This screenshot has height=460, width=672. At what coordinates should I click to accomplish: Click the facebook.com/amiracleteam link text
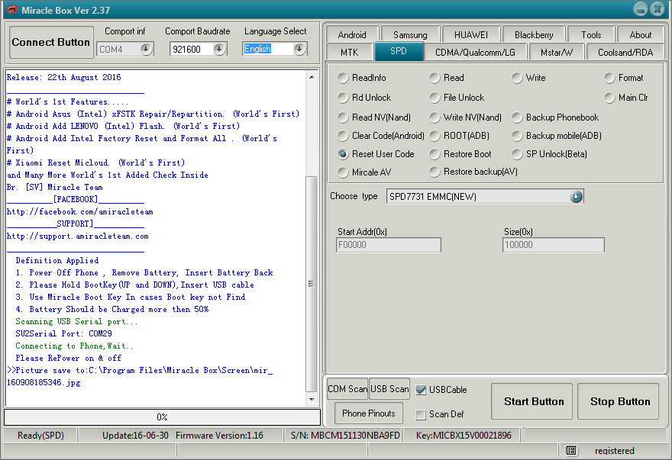(79, 211)
